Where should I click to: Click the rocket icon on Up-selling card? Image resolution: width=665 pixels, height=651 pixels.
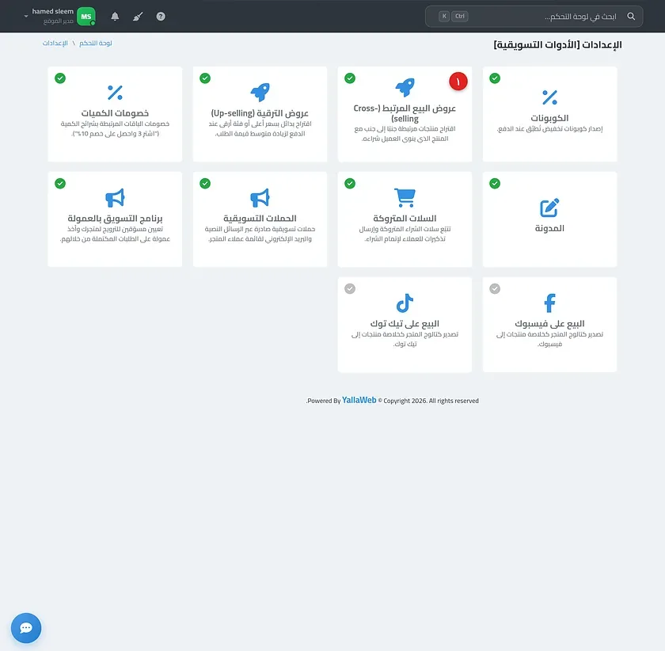pos(260,92)
